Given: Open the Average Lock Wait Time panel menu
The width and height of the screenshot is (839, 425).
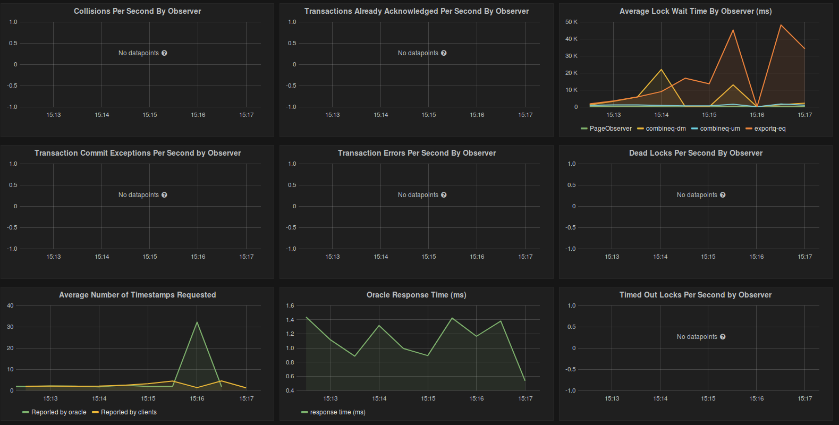Looking at the screenshot, I should tap(695, 11).
